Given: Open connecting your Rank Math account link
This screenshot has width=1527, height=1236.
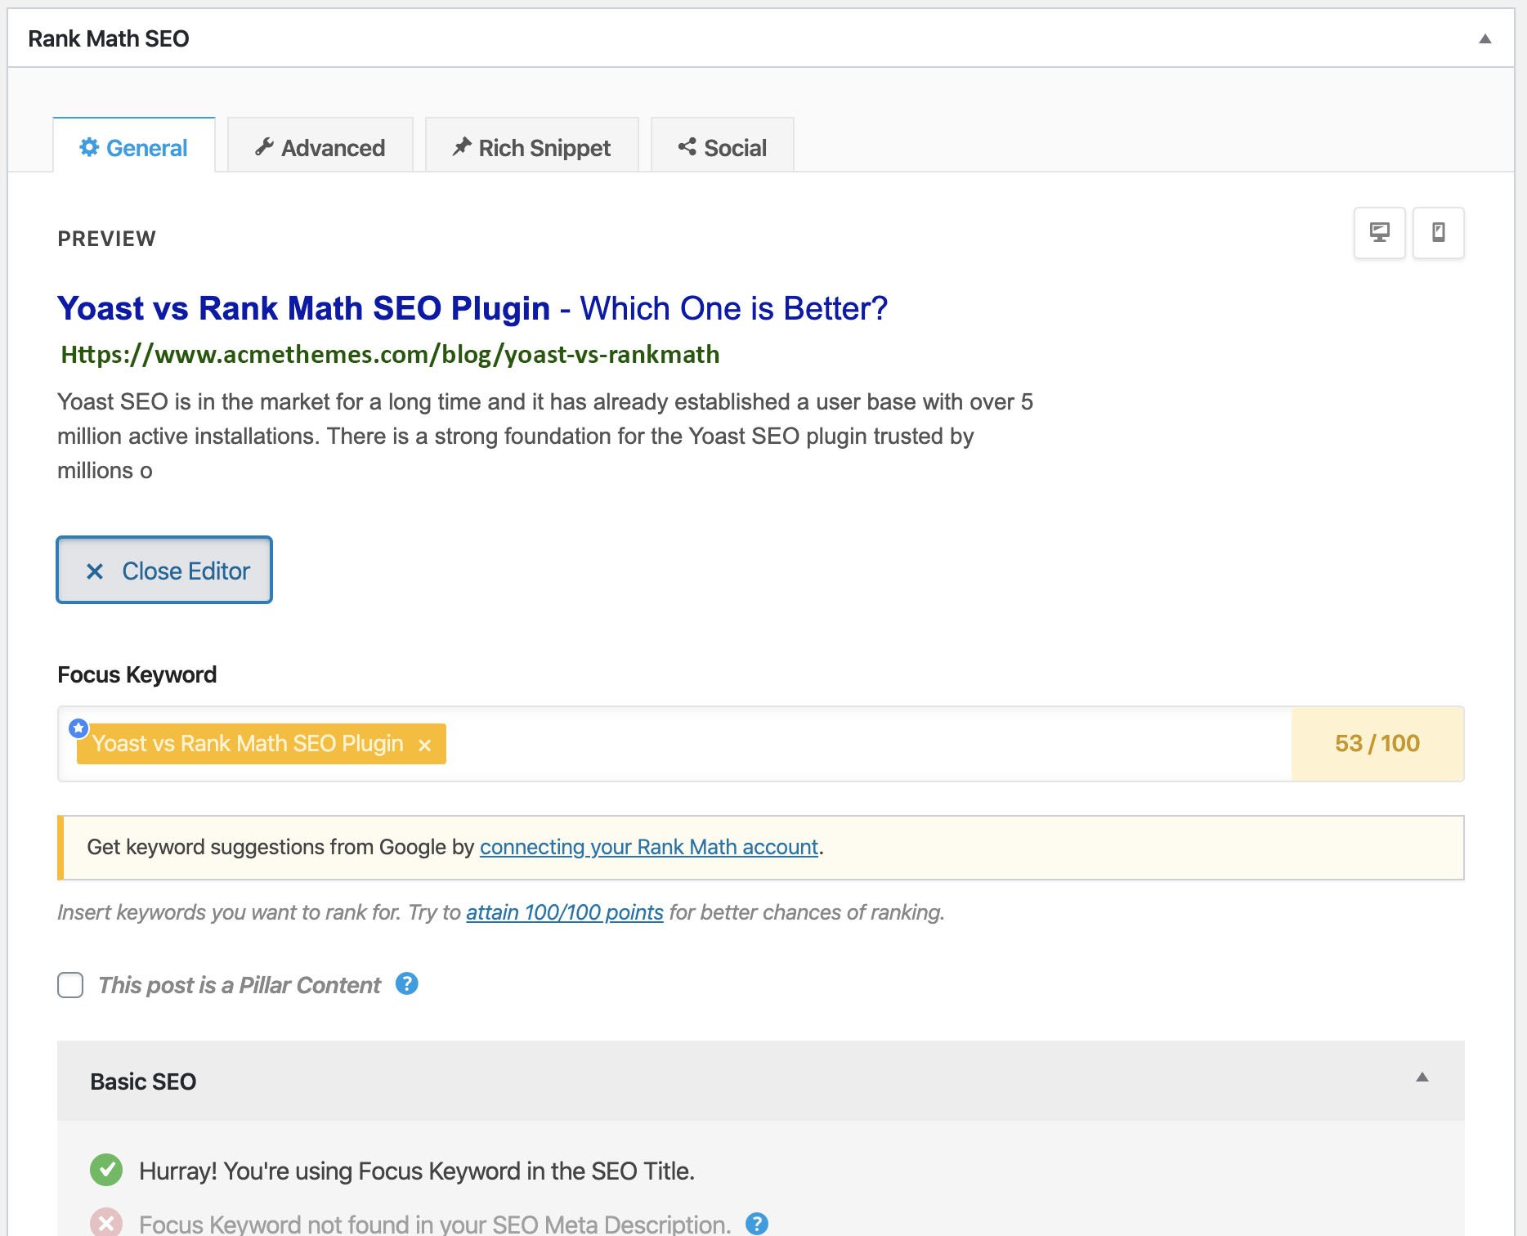Looking at the screenshot, I should pos(649,847).
